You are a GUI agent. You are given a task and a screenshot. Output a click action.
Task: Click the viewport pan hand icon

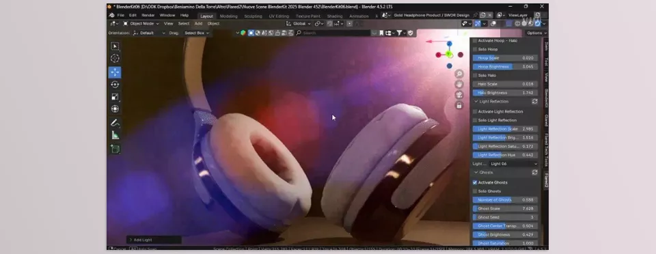[459, 85]
